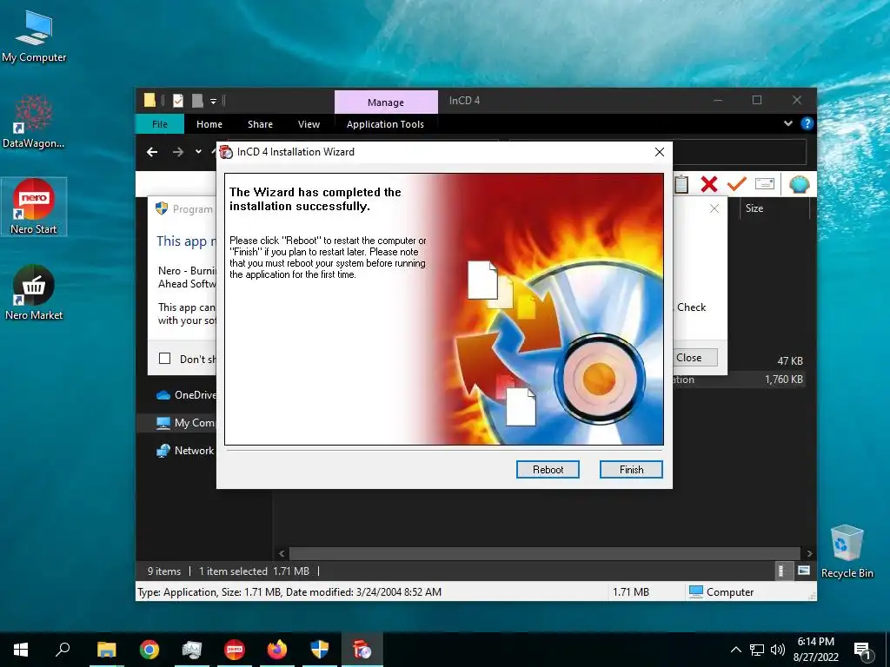Click the red X delete icon in Explorer's toolbar
The image size is (890, 667).
[x=709, y=184]
